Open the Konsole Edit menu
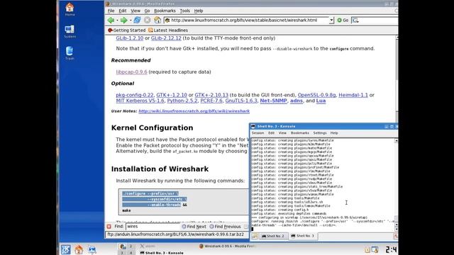 (x=271, y=133)
